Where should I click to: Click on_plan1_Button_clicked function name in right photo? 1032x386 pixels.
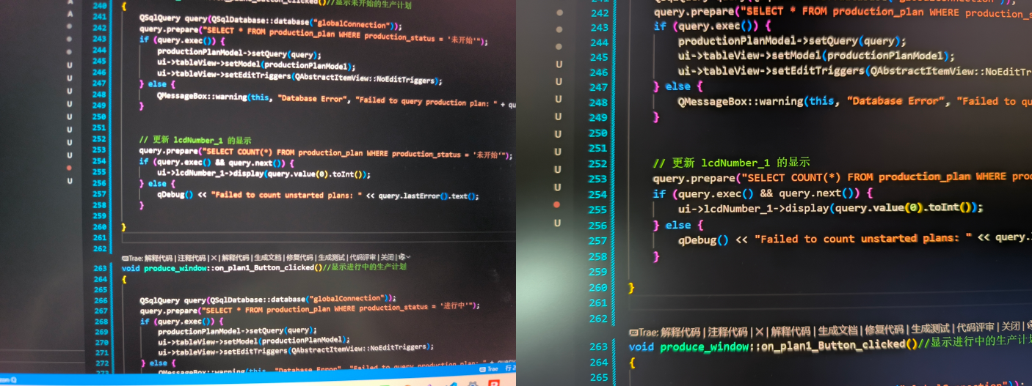coord(832,345)
